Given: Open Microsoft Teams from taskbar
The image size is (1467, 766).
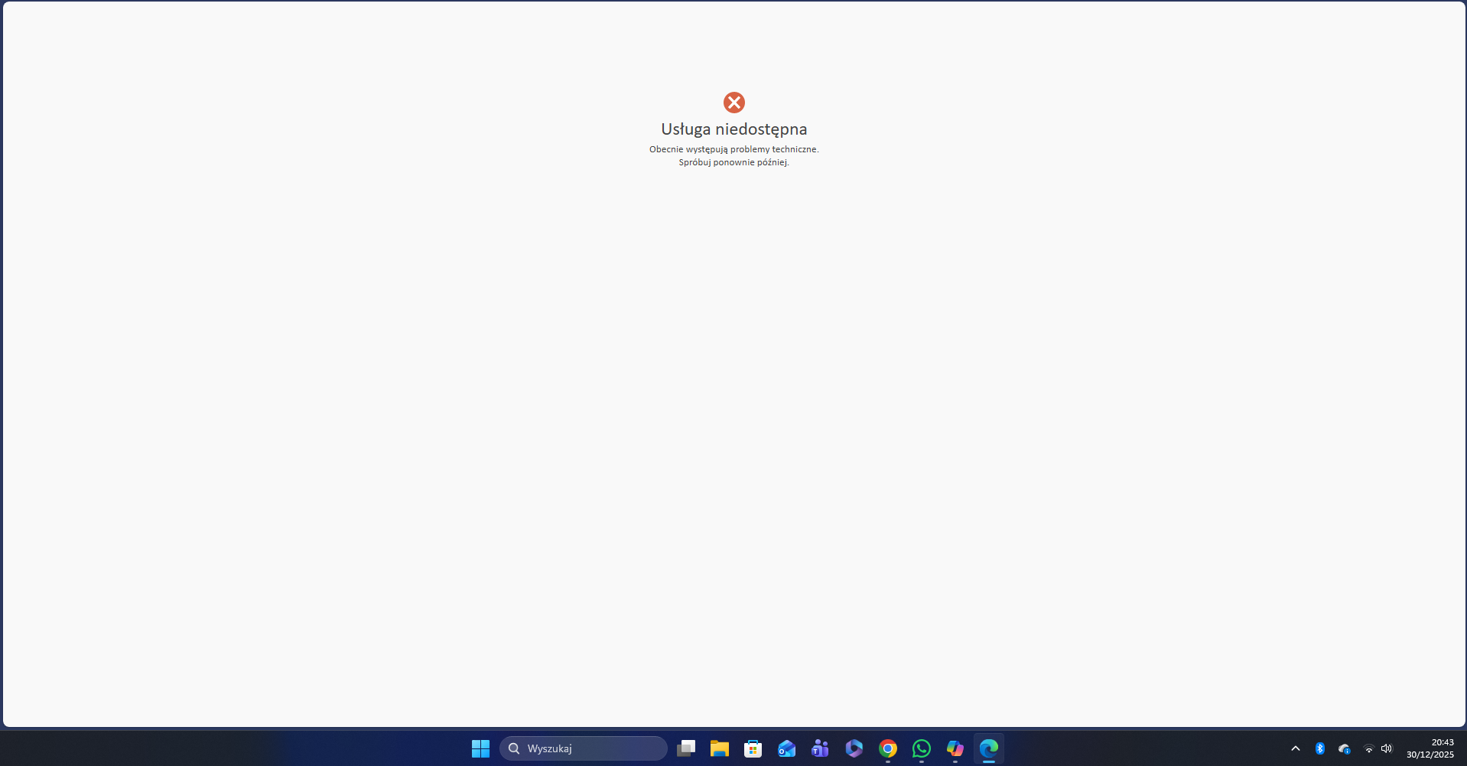Looking at the screenshot, I should pos(821,748).
